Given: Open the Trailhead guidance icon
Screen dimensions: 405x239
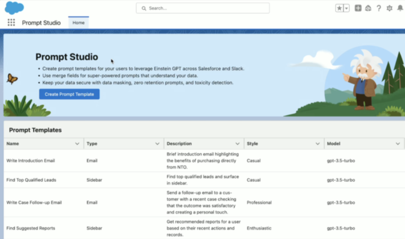Looking at the screenshot, I should pyautogui.click(x=368, y=8).
